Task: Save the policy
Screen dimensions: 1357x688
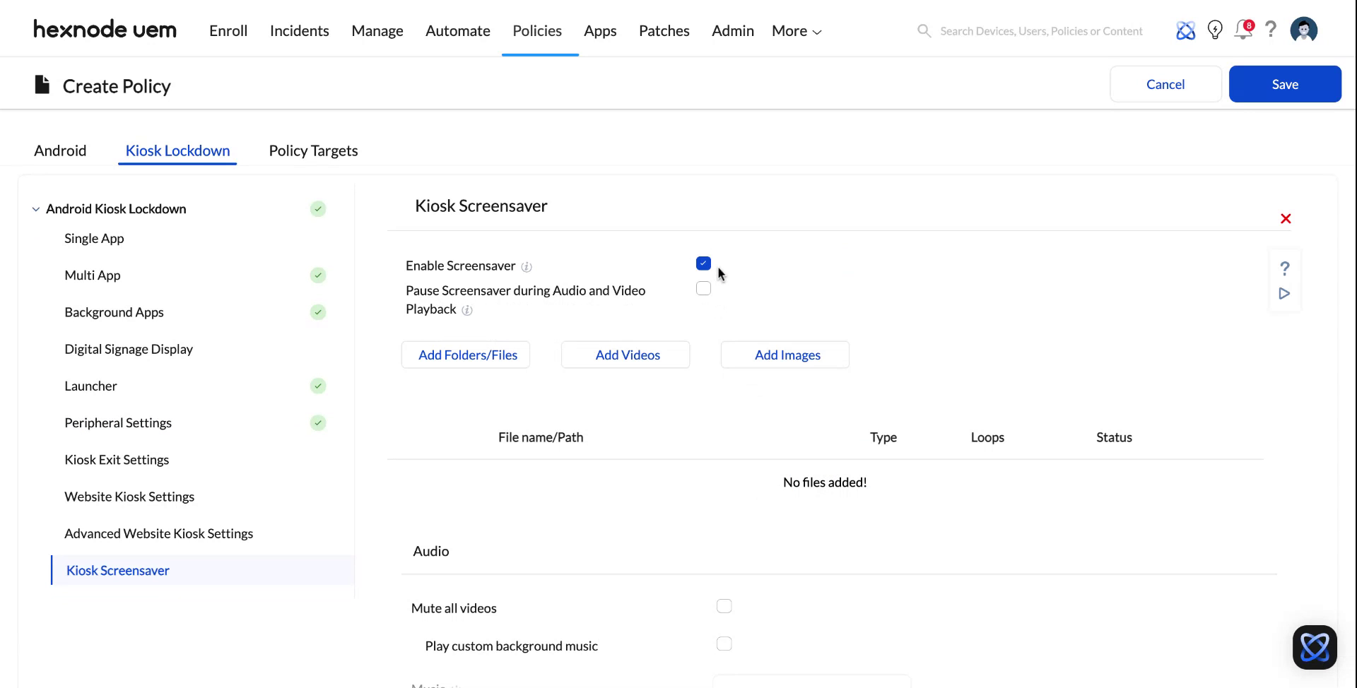Action: (x=1285, y=83)
